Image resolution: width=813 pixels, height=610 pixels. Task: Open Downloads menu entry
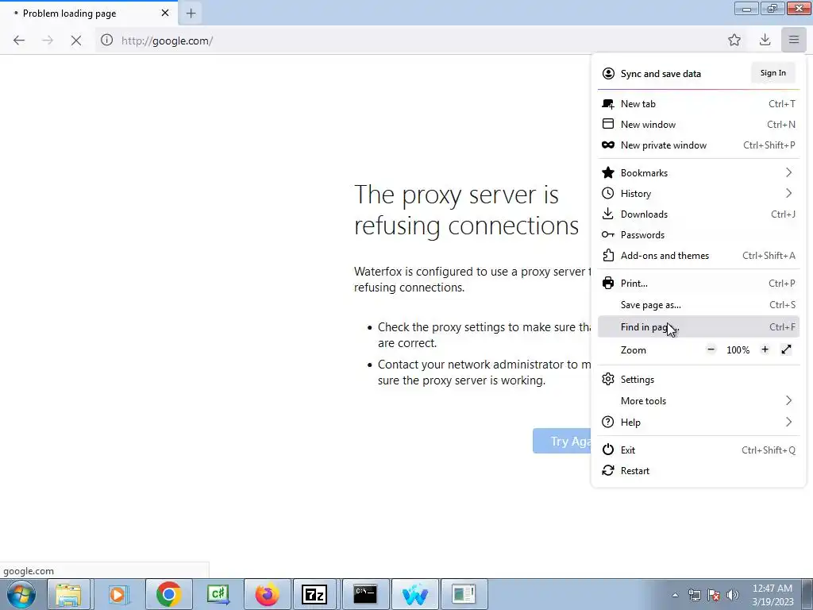pos(699,214)
